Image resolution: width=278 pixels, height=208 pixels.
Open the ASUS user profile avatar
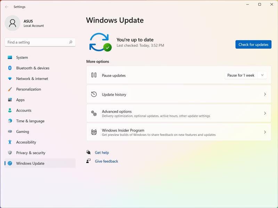(x=13, y=23)
